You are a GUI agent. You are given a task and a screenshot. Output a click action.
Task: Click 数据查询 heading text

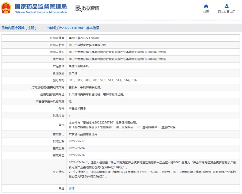pyautogui.click(x=90, y=8)
